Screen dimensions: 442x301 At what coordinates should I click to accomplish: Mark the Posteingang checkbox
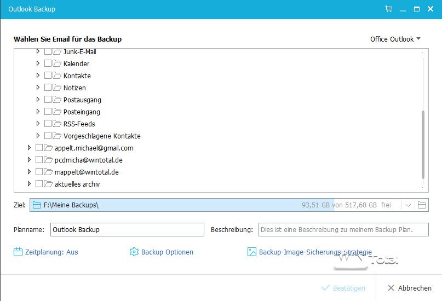(x=48, y=112)
